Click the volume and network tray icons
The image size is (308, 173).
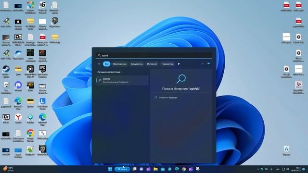tap(285, 169)
